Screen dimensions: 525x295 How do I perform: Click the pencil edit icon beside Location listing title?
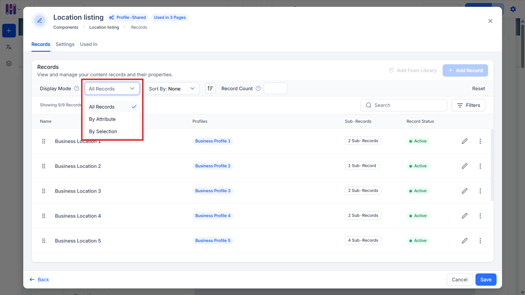(x=40, y=21)
